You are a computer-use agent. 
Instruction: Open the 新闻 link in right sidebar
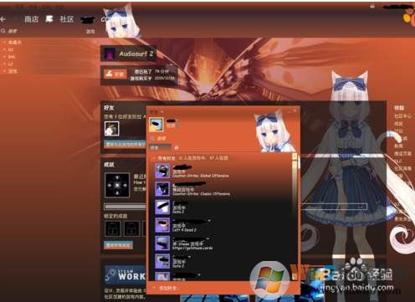point(398,146)
